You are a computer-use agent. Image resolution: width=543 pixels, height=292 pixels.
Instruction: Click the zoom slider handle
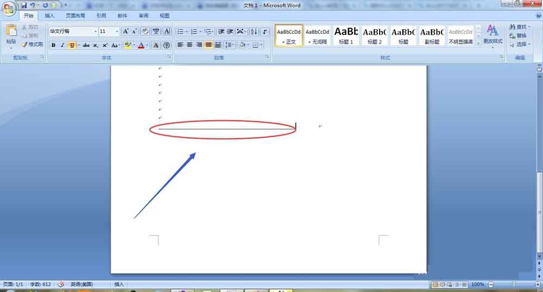click(514, 284)
